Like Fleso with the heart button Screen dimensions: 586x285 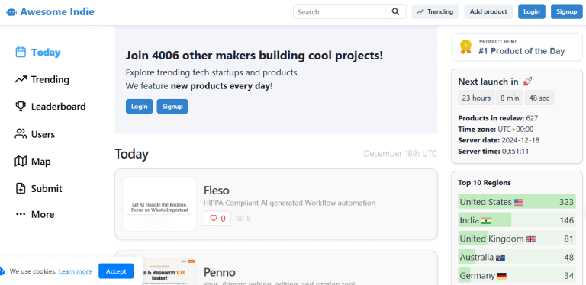point(217,218)
